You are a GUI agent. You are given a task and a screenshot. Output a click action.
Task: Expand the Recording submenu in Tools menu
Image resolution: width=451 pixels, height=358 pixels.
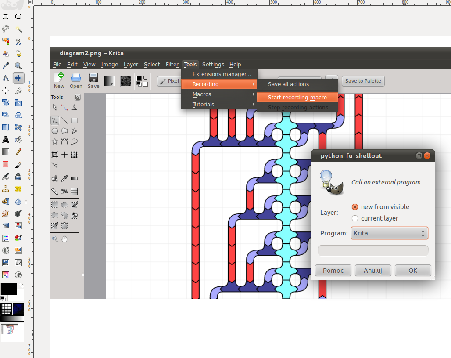point(219,84)
